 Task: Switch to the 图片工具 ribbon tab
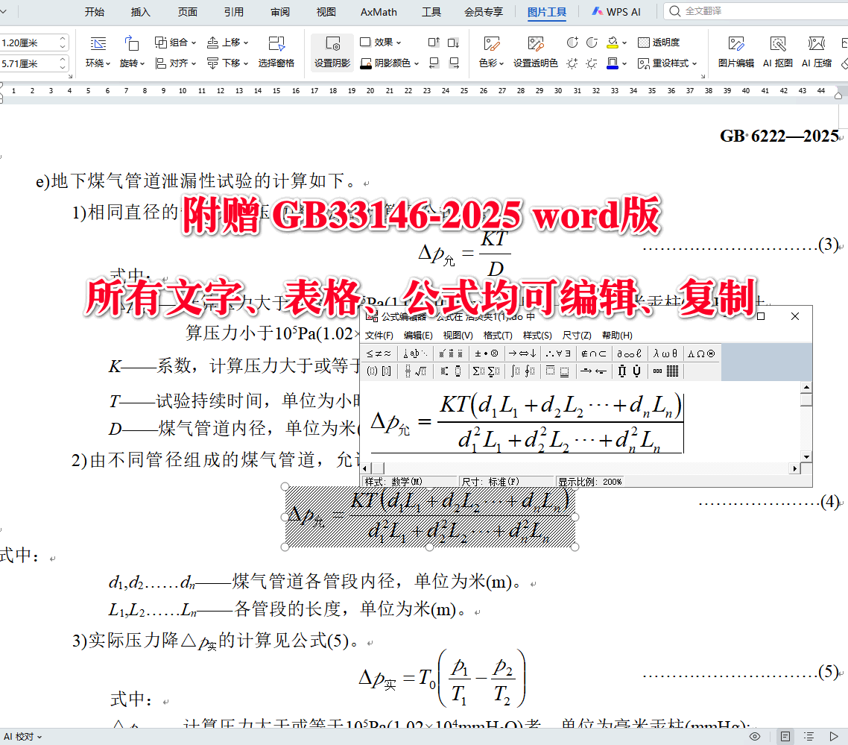(x=546, y=11)
